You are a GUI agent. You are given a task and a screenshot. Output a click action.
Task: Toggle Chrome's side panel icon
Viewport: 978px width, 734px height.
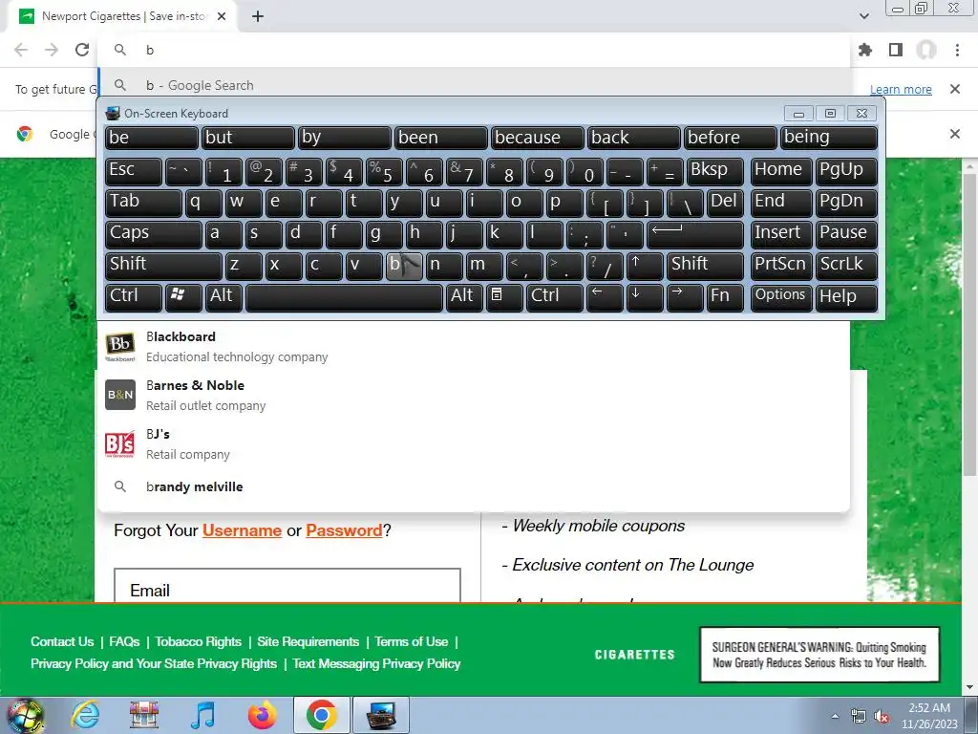pos(896,50)
